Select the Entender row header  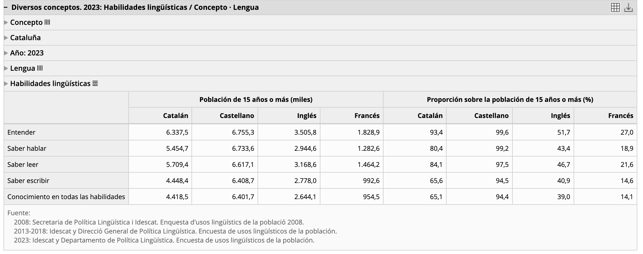[21, 132]
